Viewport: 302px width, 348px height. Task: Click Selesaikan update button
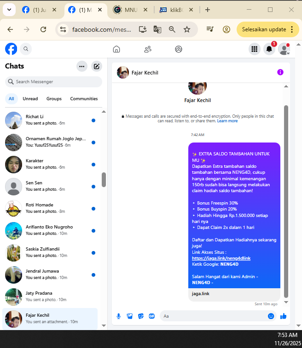pyautogui.click(x=264, y=29)
